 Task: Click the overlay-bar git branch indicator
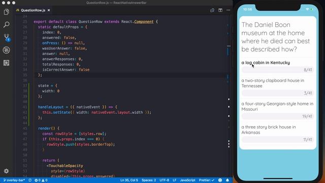tap(14, 180)
